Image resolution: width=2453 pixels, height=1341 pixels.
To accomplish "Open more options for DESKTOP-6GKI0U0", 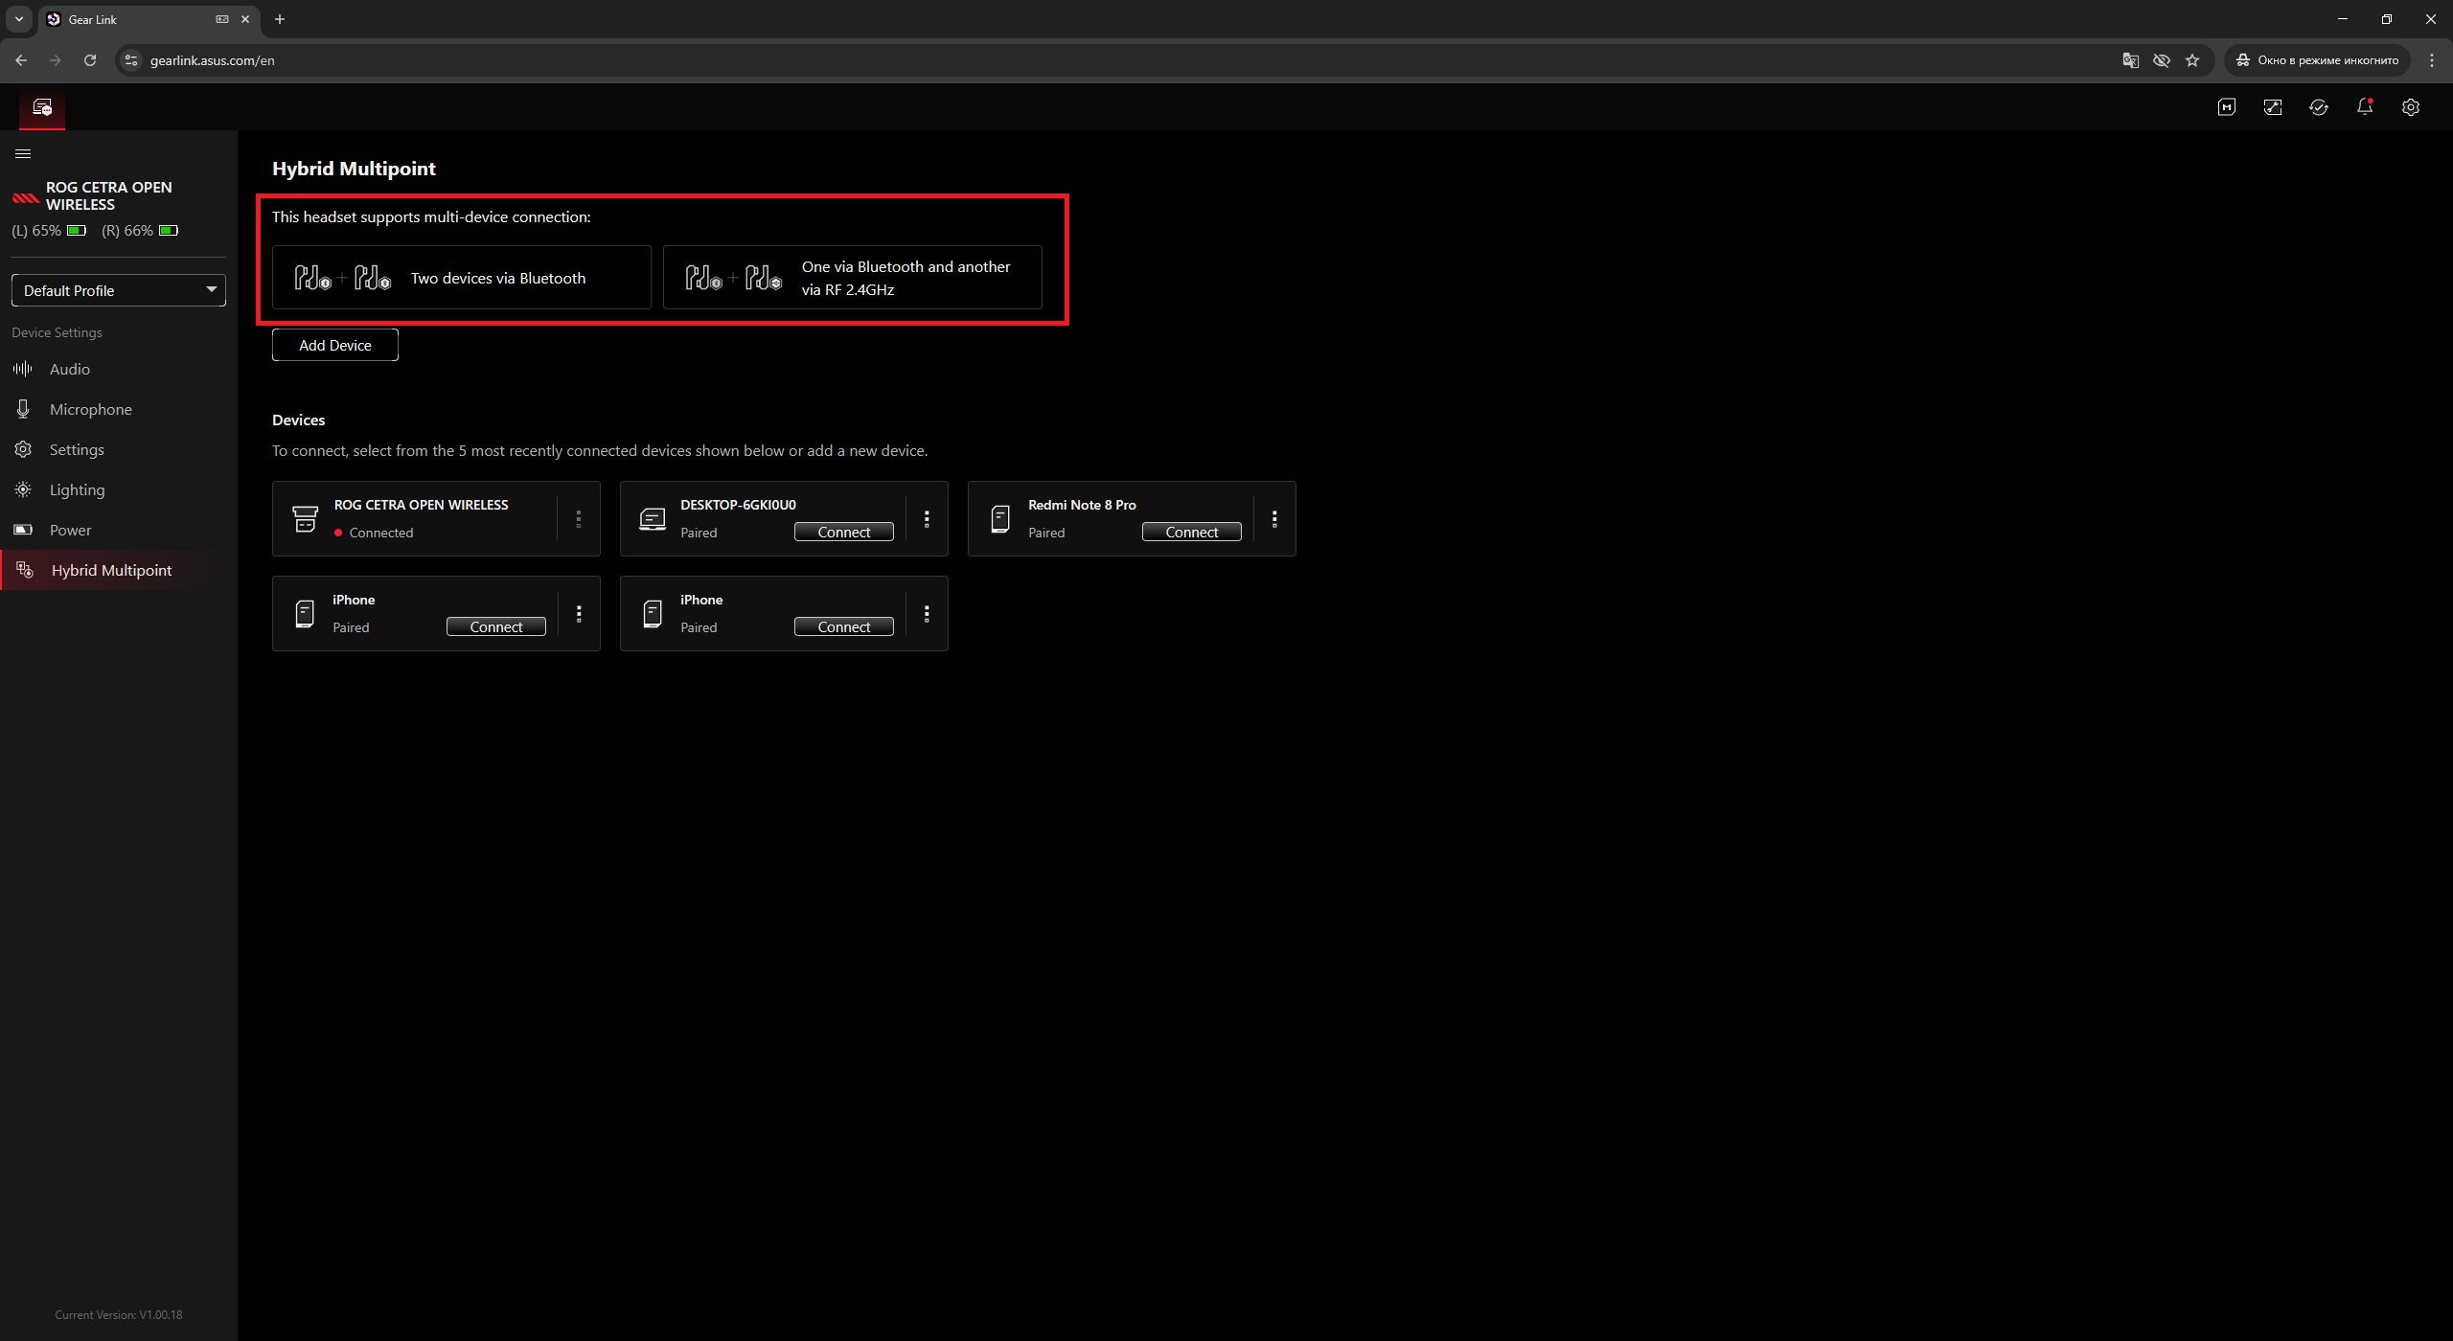I will (x=927, y=518).
